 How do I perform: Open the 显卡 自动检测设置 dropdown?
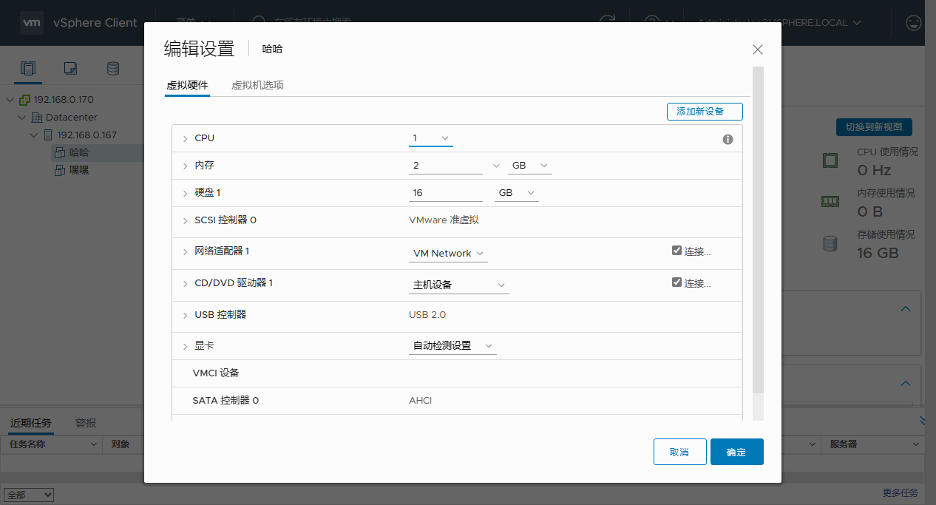point(452,346)
